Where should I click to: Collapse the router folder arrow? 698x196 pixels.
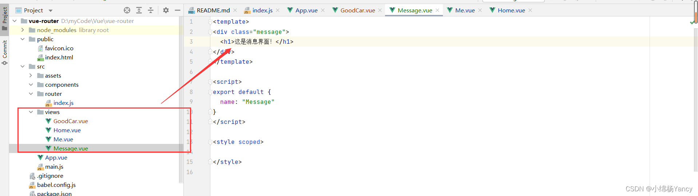(x=31, y=94)
